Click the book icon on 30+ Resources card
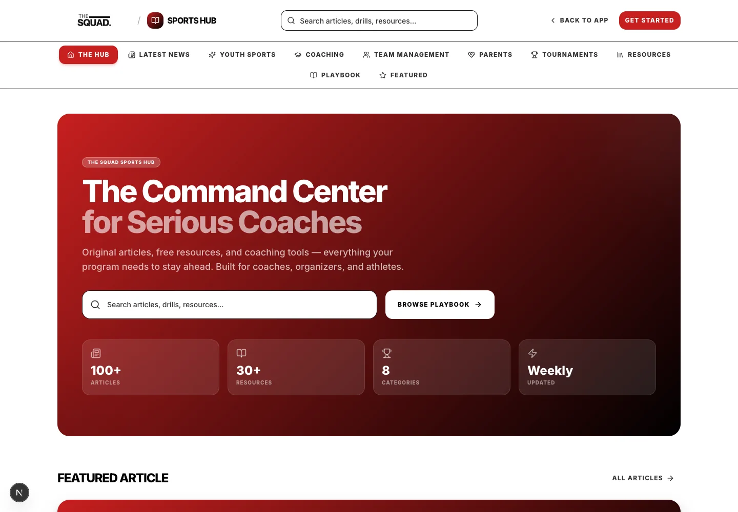The width and height of the screenshot is (738, 512). (x=241, y=353)
